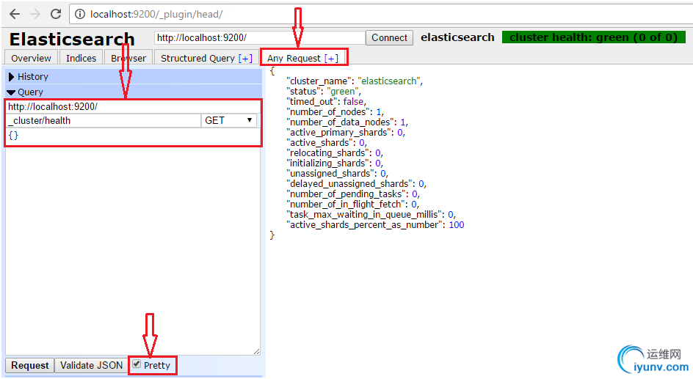Open the Browser tab
This screenshot has height=379, width=693.
coord(128,58)
